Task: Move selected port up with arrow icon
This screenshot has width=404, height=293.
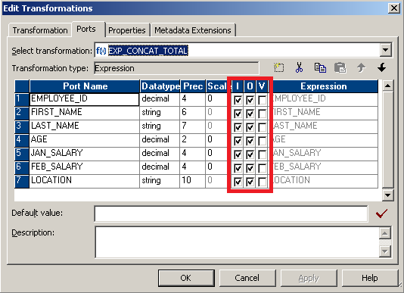Action: click(x=361, y=68)
